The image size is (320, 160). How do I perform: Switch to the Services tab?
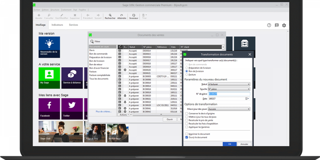(x=74, y=25)
